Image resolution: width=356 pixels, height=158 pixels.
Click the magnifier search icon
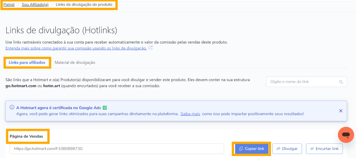(x=341, y=82)
